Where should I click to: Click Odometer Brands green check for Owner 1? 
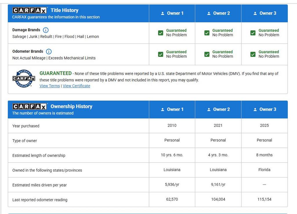tap(161, 54)
